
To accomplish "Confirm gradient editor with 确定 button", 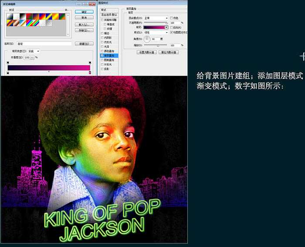I will [84, 12].
